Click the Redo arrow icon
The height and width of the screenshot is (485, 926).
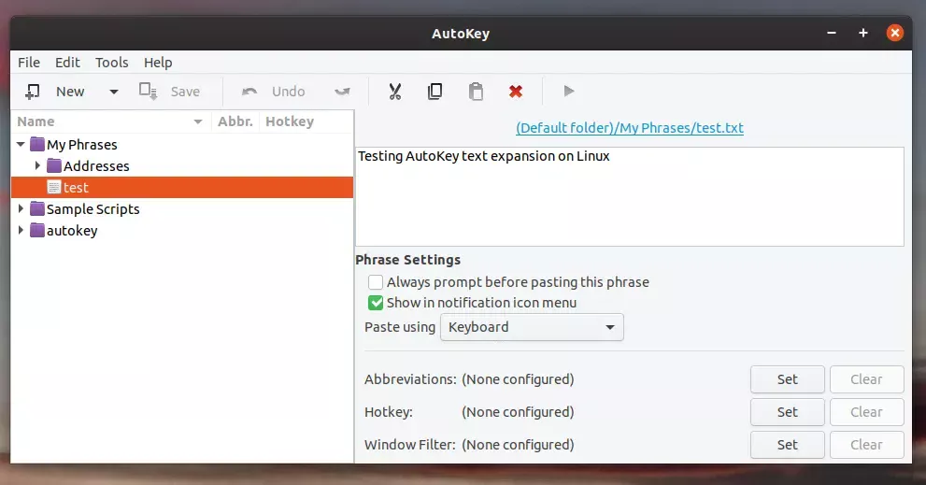(x=343, y=92)
